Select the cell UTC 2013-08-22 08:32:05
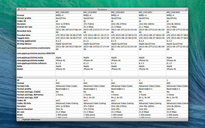The height and width of the screenshot is (128, 205). coord(124,38)
